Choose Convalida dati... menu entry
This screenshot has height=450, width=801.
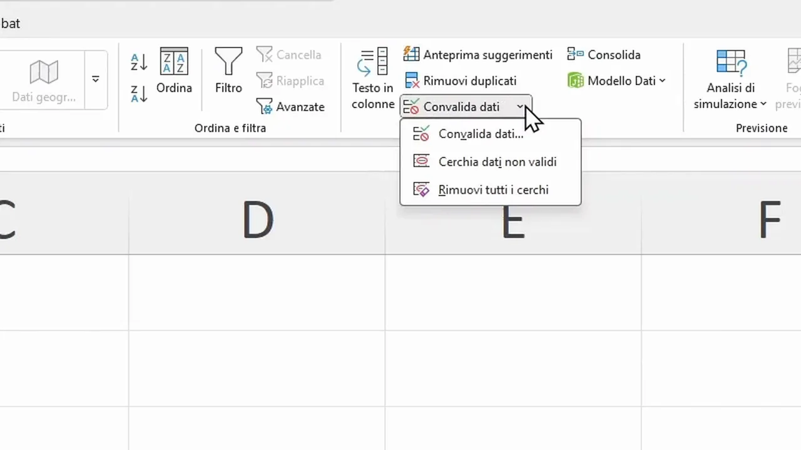click(x=491, y=134)
